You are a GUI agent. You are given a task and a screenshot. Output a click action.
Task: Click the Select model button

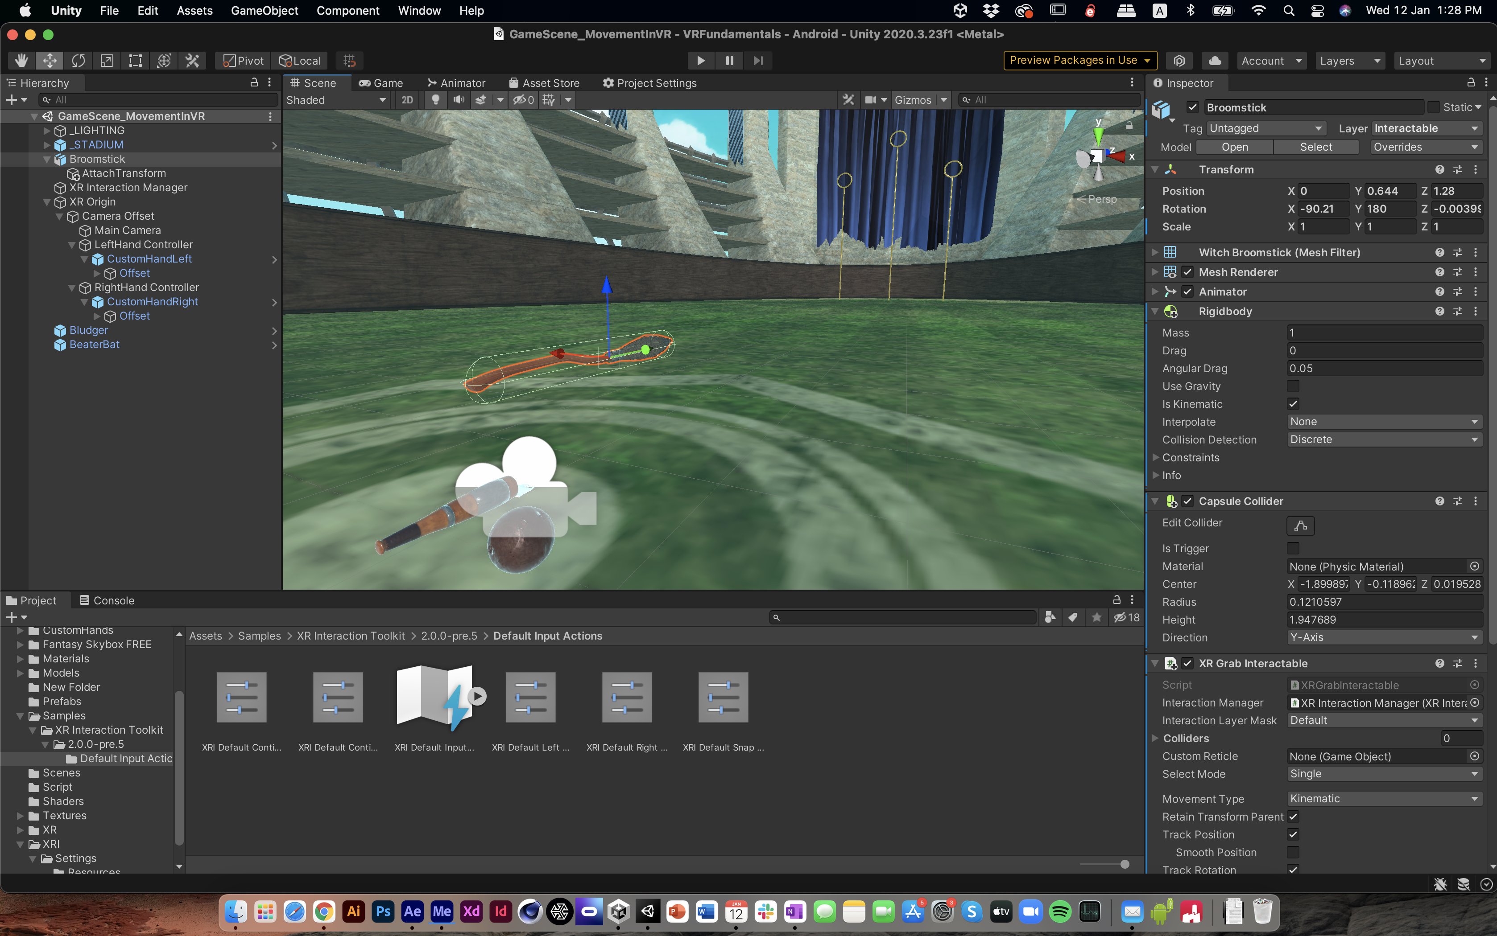pos(1315,147)
